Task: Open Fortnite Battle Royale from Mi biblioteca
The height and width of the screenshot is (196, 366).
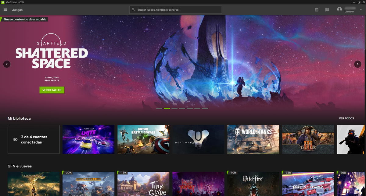Action: pyautogui.click(x=143, y=139)
